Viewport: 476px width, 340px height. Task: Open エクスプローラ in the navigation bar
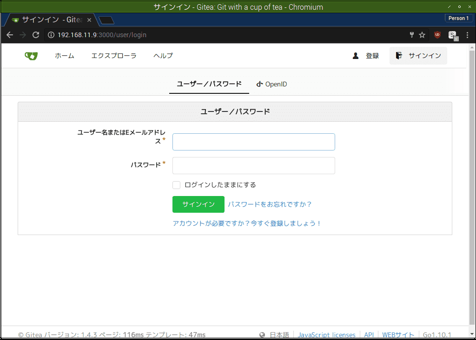click(x=113, y=55)
